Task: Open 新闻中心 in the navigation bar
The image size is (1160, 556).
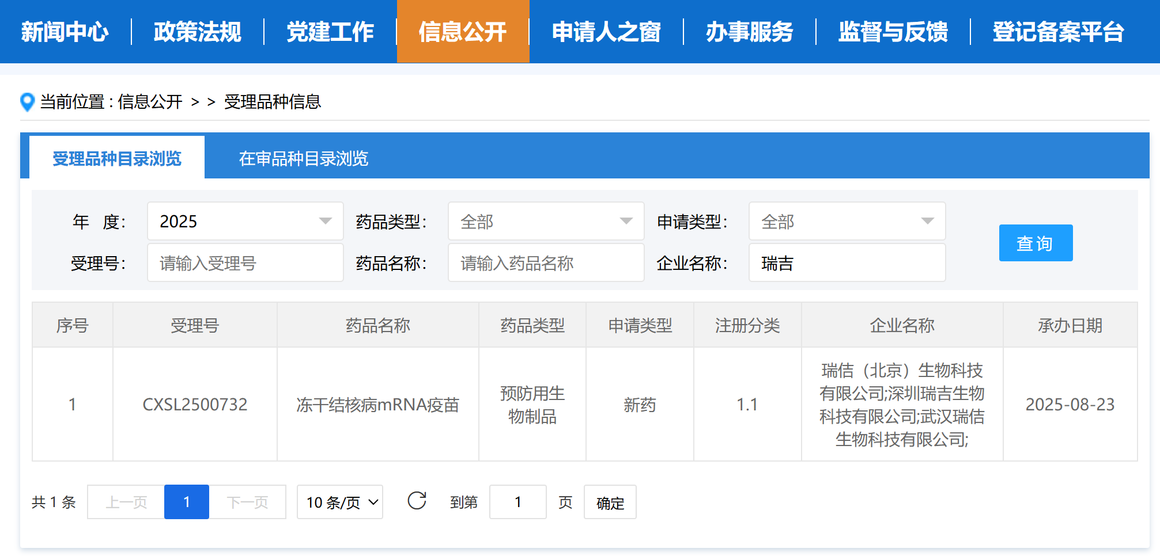Action: point(65,32)
